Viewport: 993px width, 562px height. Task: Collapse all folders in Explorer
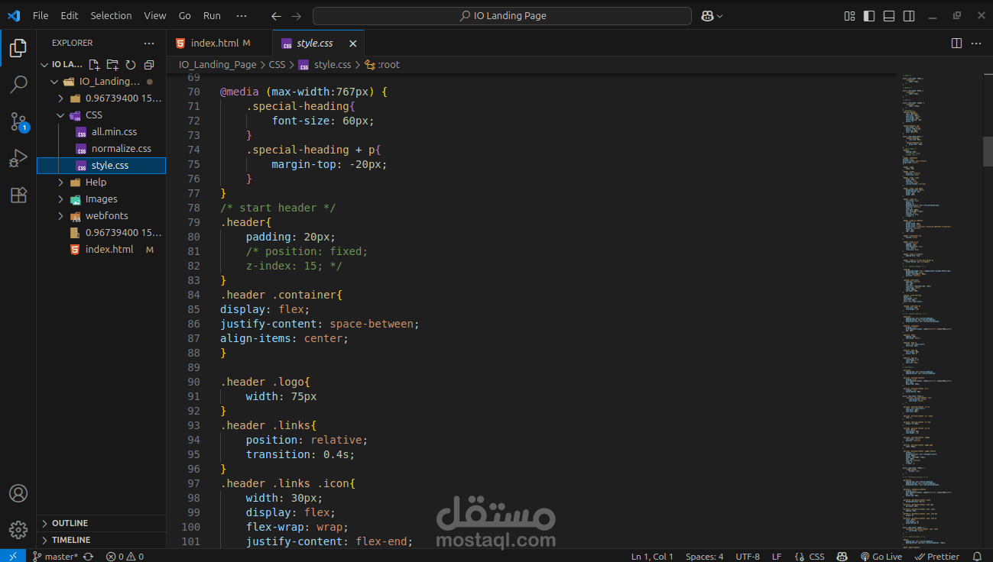point(149,65)
